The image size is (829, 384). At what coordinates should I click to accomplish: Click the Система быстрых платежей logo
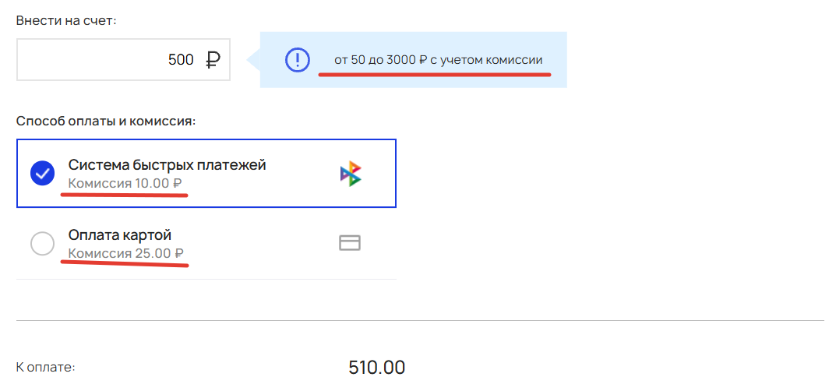pyautogui.click(x=351, y=174)
